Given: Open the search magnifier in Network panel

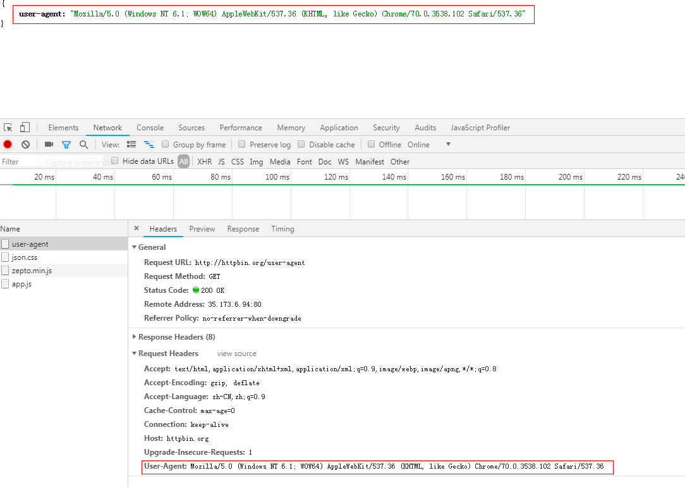Looking at the screenshot, I should [x=83, y=144].
